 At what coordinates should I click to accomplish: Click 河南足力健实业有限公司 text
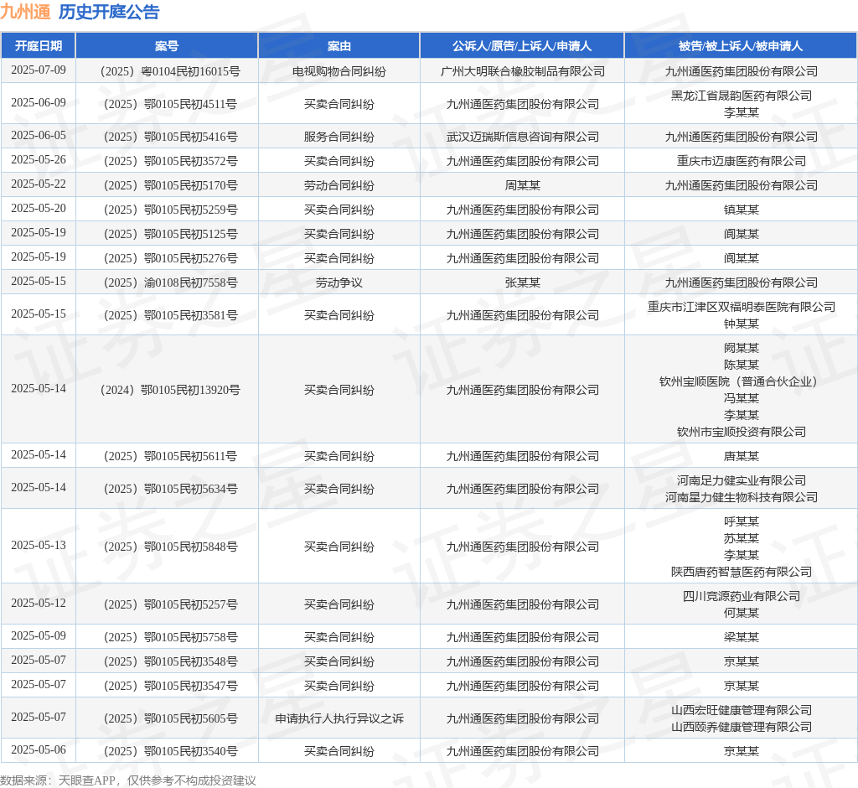(x=741, y=481)
